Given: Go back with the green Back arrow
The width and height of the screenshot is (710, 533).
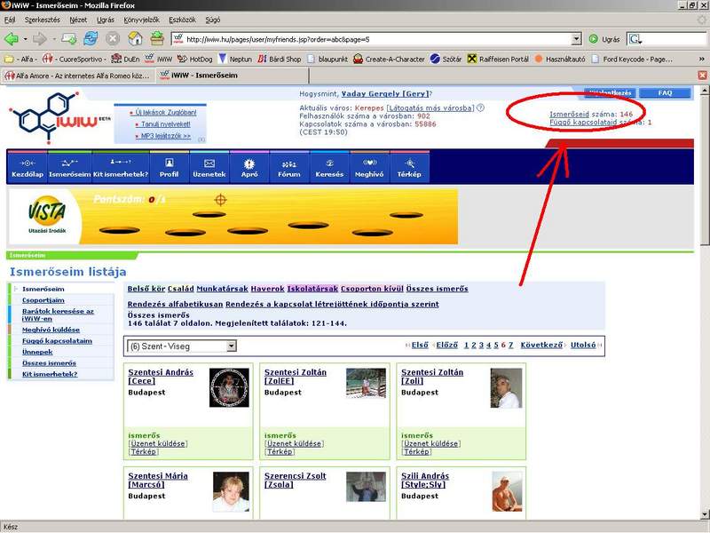Looking at the screenshot, I should click(12, 39).
